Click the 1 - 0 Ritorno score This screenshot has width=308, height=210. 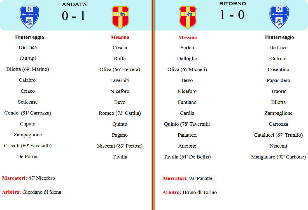click(232, 15)
